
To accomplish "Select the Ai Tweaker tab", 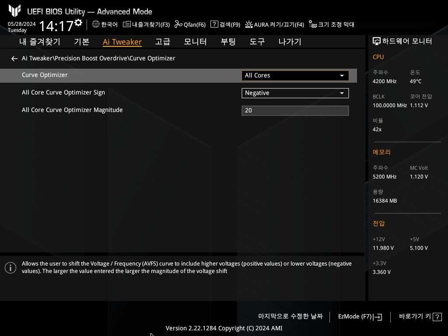I will click(x=122, y=42).
